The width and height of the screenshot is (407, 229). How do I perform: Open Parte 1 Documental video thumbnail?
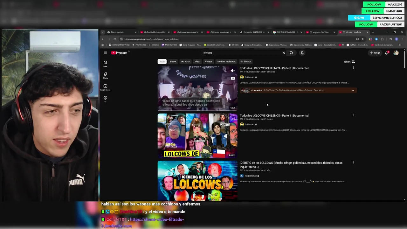(x=197, y=135)
